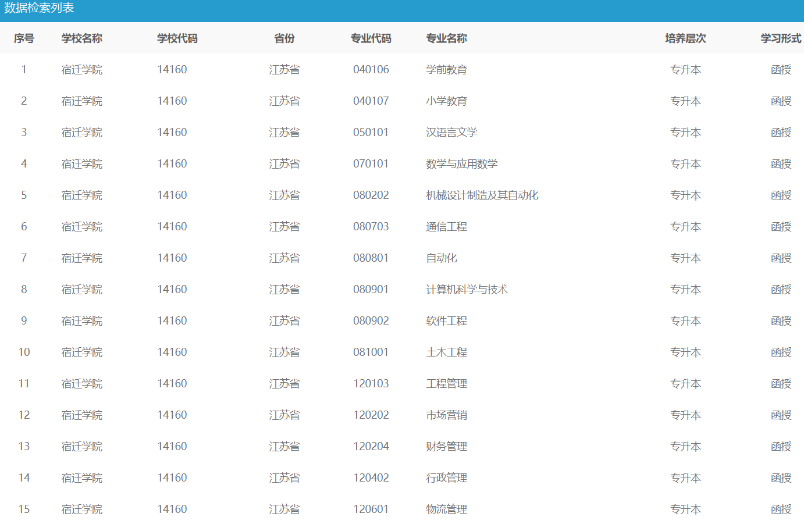Click 函授 in the 行政管理 row
Viewport: 804px width, 524px height.
pos(781,478)
